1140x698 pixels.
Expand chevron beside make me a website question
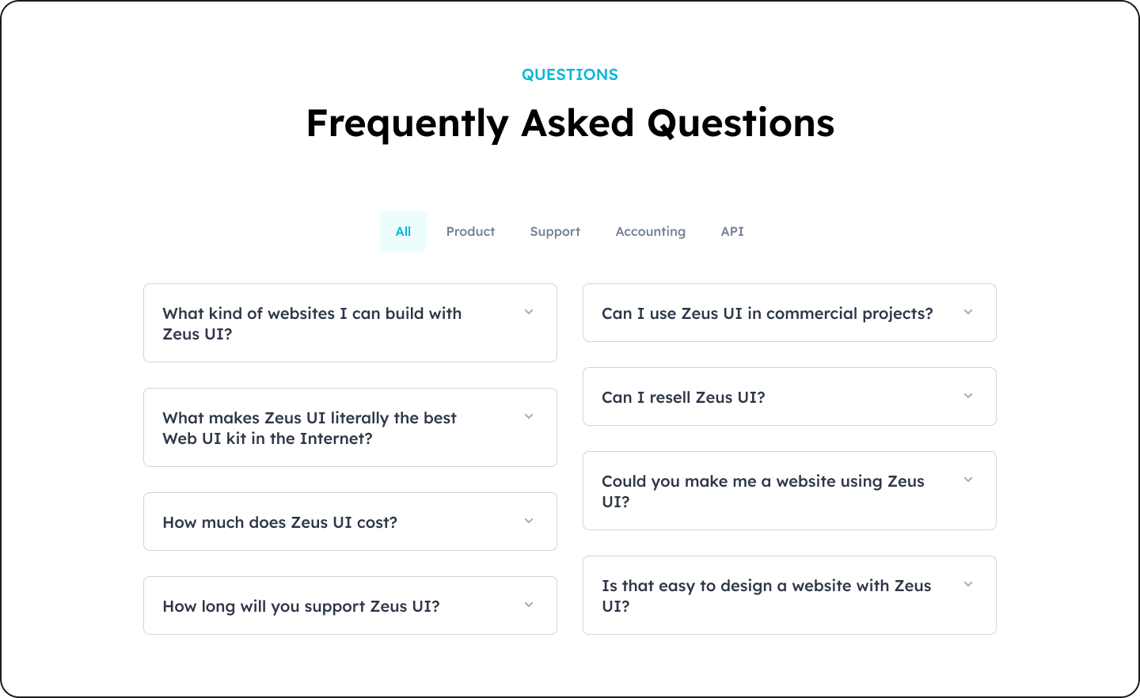pos(968,480)
